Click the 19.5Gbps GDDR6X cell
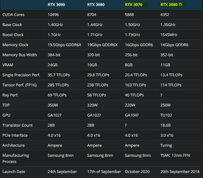Image resolution: width=203 pixels, height=178 pixels. pyautogui.click(x=65, y=45)
